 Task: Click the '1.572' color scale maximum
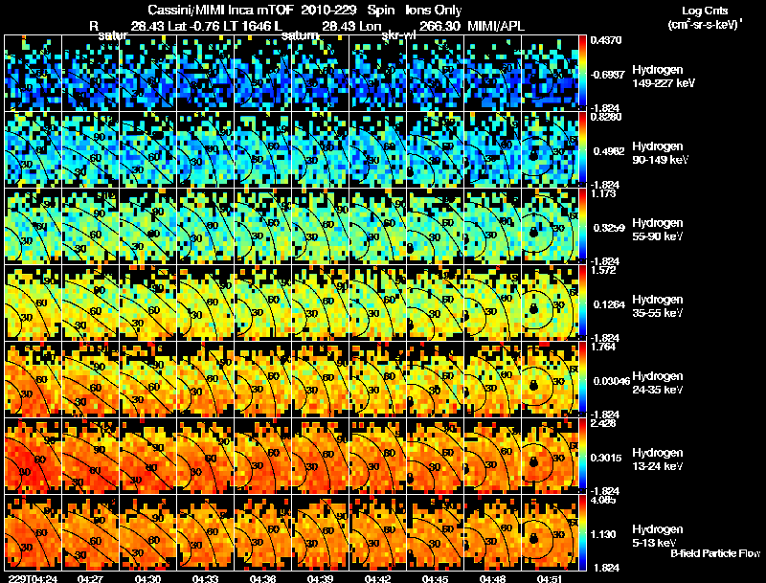(x=603, y=270)
